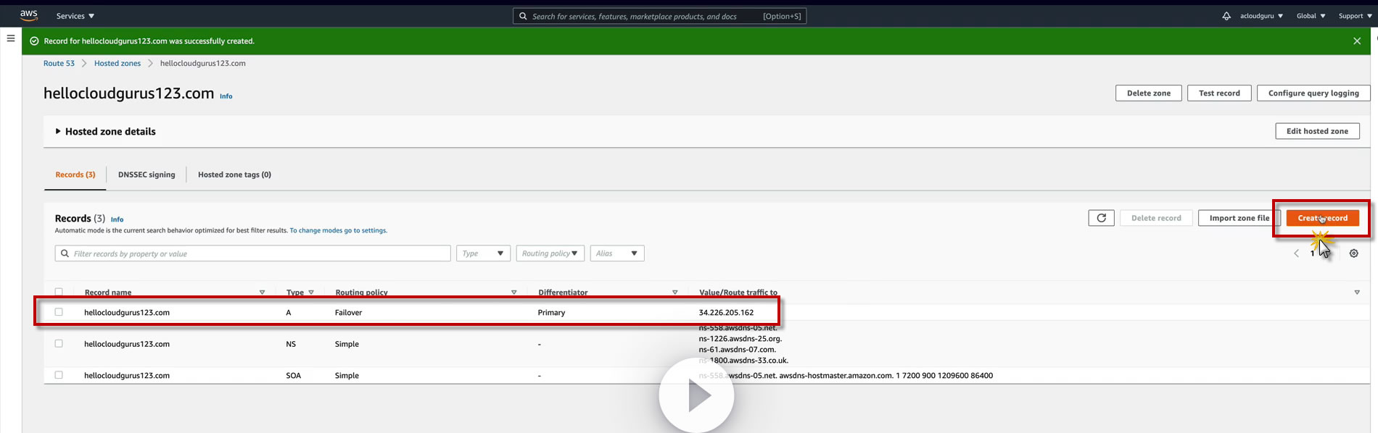Open the acloudguru account menu
Viewport: 1378px width, 433px height.
click(x=1261, y=16)
